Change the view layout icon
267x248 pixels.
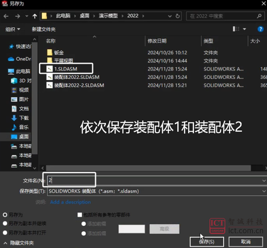[x=236, y=29]
